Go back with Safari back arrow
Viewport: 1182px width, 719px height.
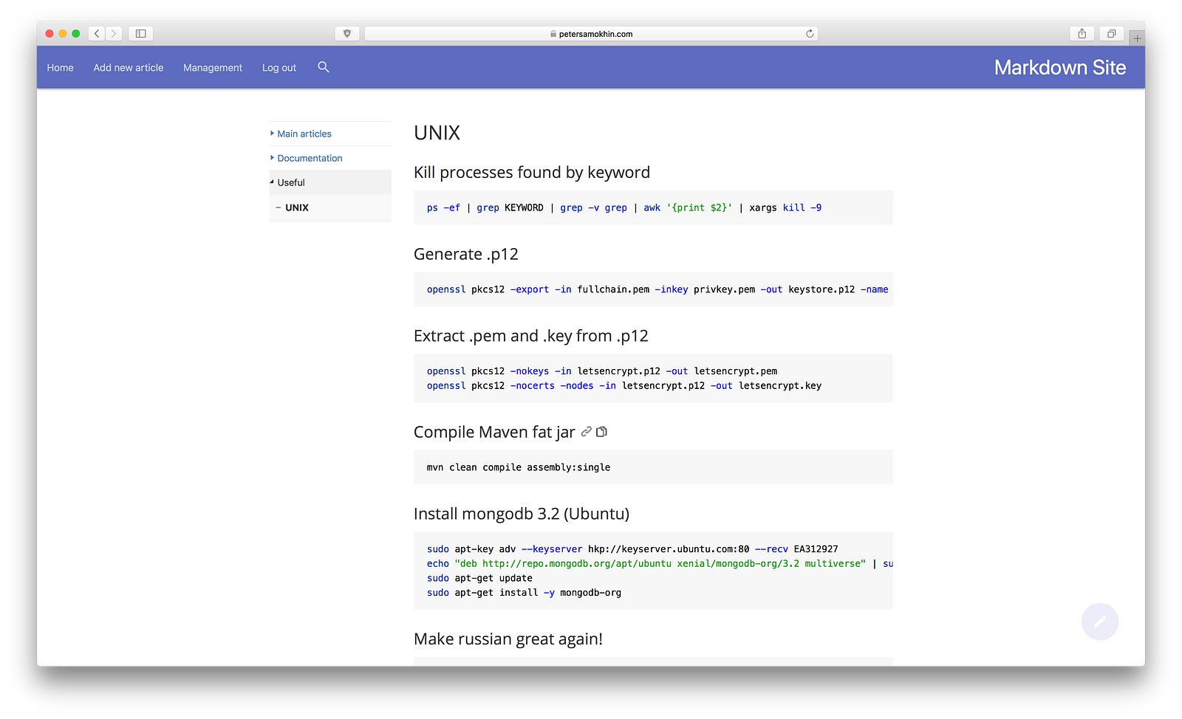[97, 33]
